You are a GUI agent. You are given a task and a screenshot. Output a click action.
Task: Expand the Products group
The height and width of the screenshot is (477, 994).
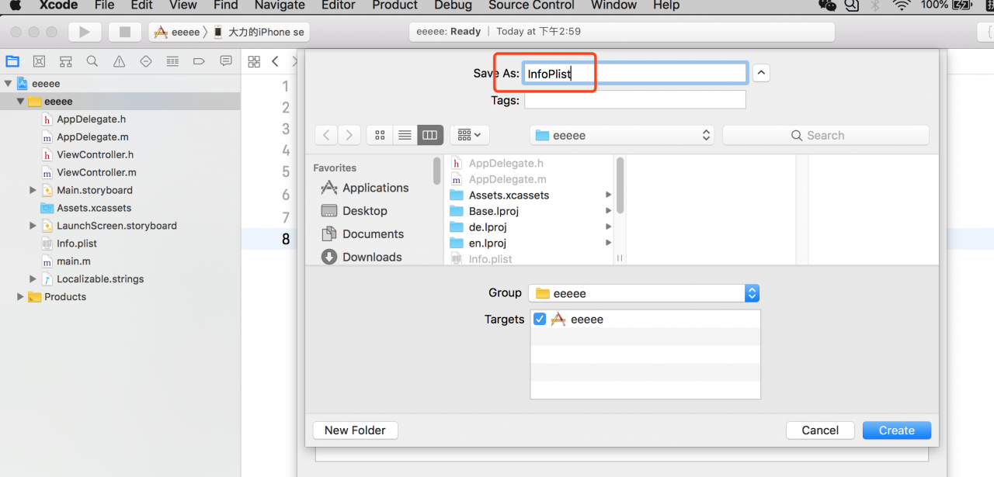[20, 297]
